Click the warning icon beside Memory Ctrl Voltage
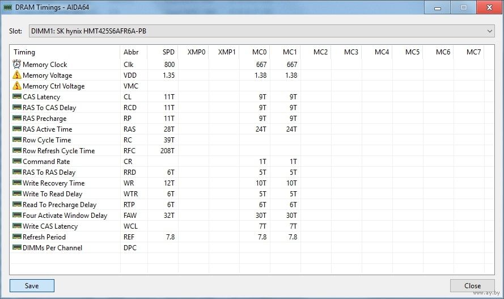Image resolution: width=504 pixels, height=299 pixels. click(16, 86)
